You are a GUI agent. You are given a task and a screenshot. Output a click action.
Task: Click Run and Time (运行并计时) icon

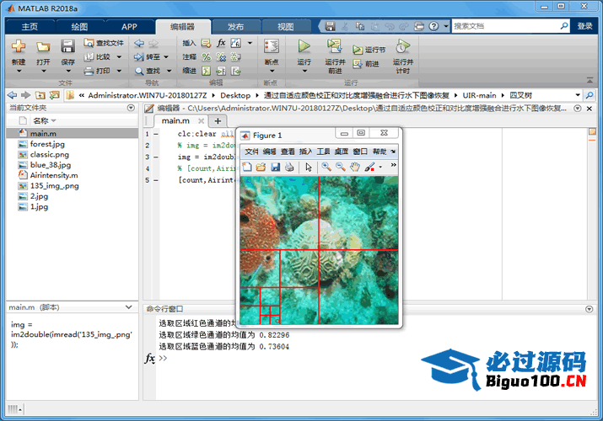402,46
